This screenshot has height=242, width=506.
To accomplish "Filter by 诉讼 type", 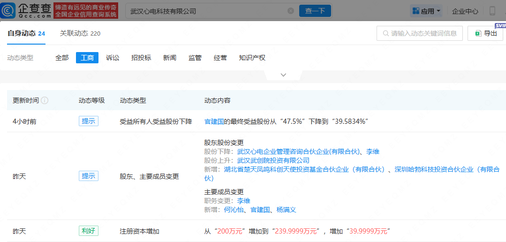I will point(113,58).
